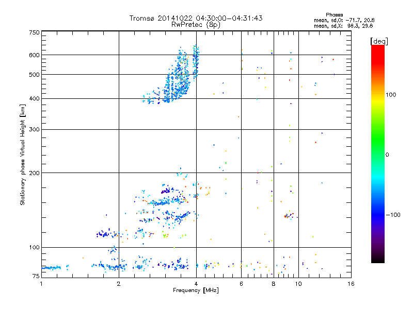Click the horizontal echo trace near 1 MHz, 80 km

click(x=51, y=268)
